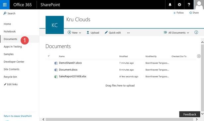Viewport: 204px width, 121px height.
Task: Open the settings gear menu
Action: point(179,5)
